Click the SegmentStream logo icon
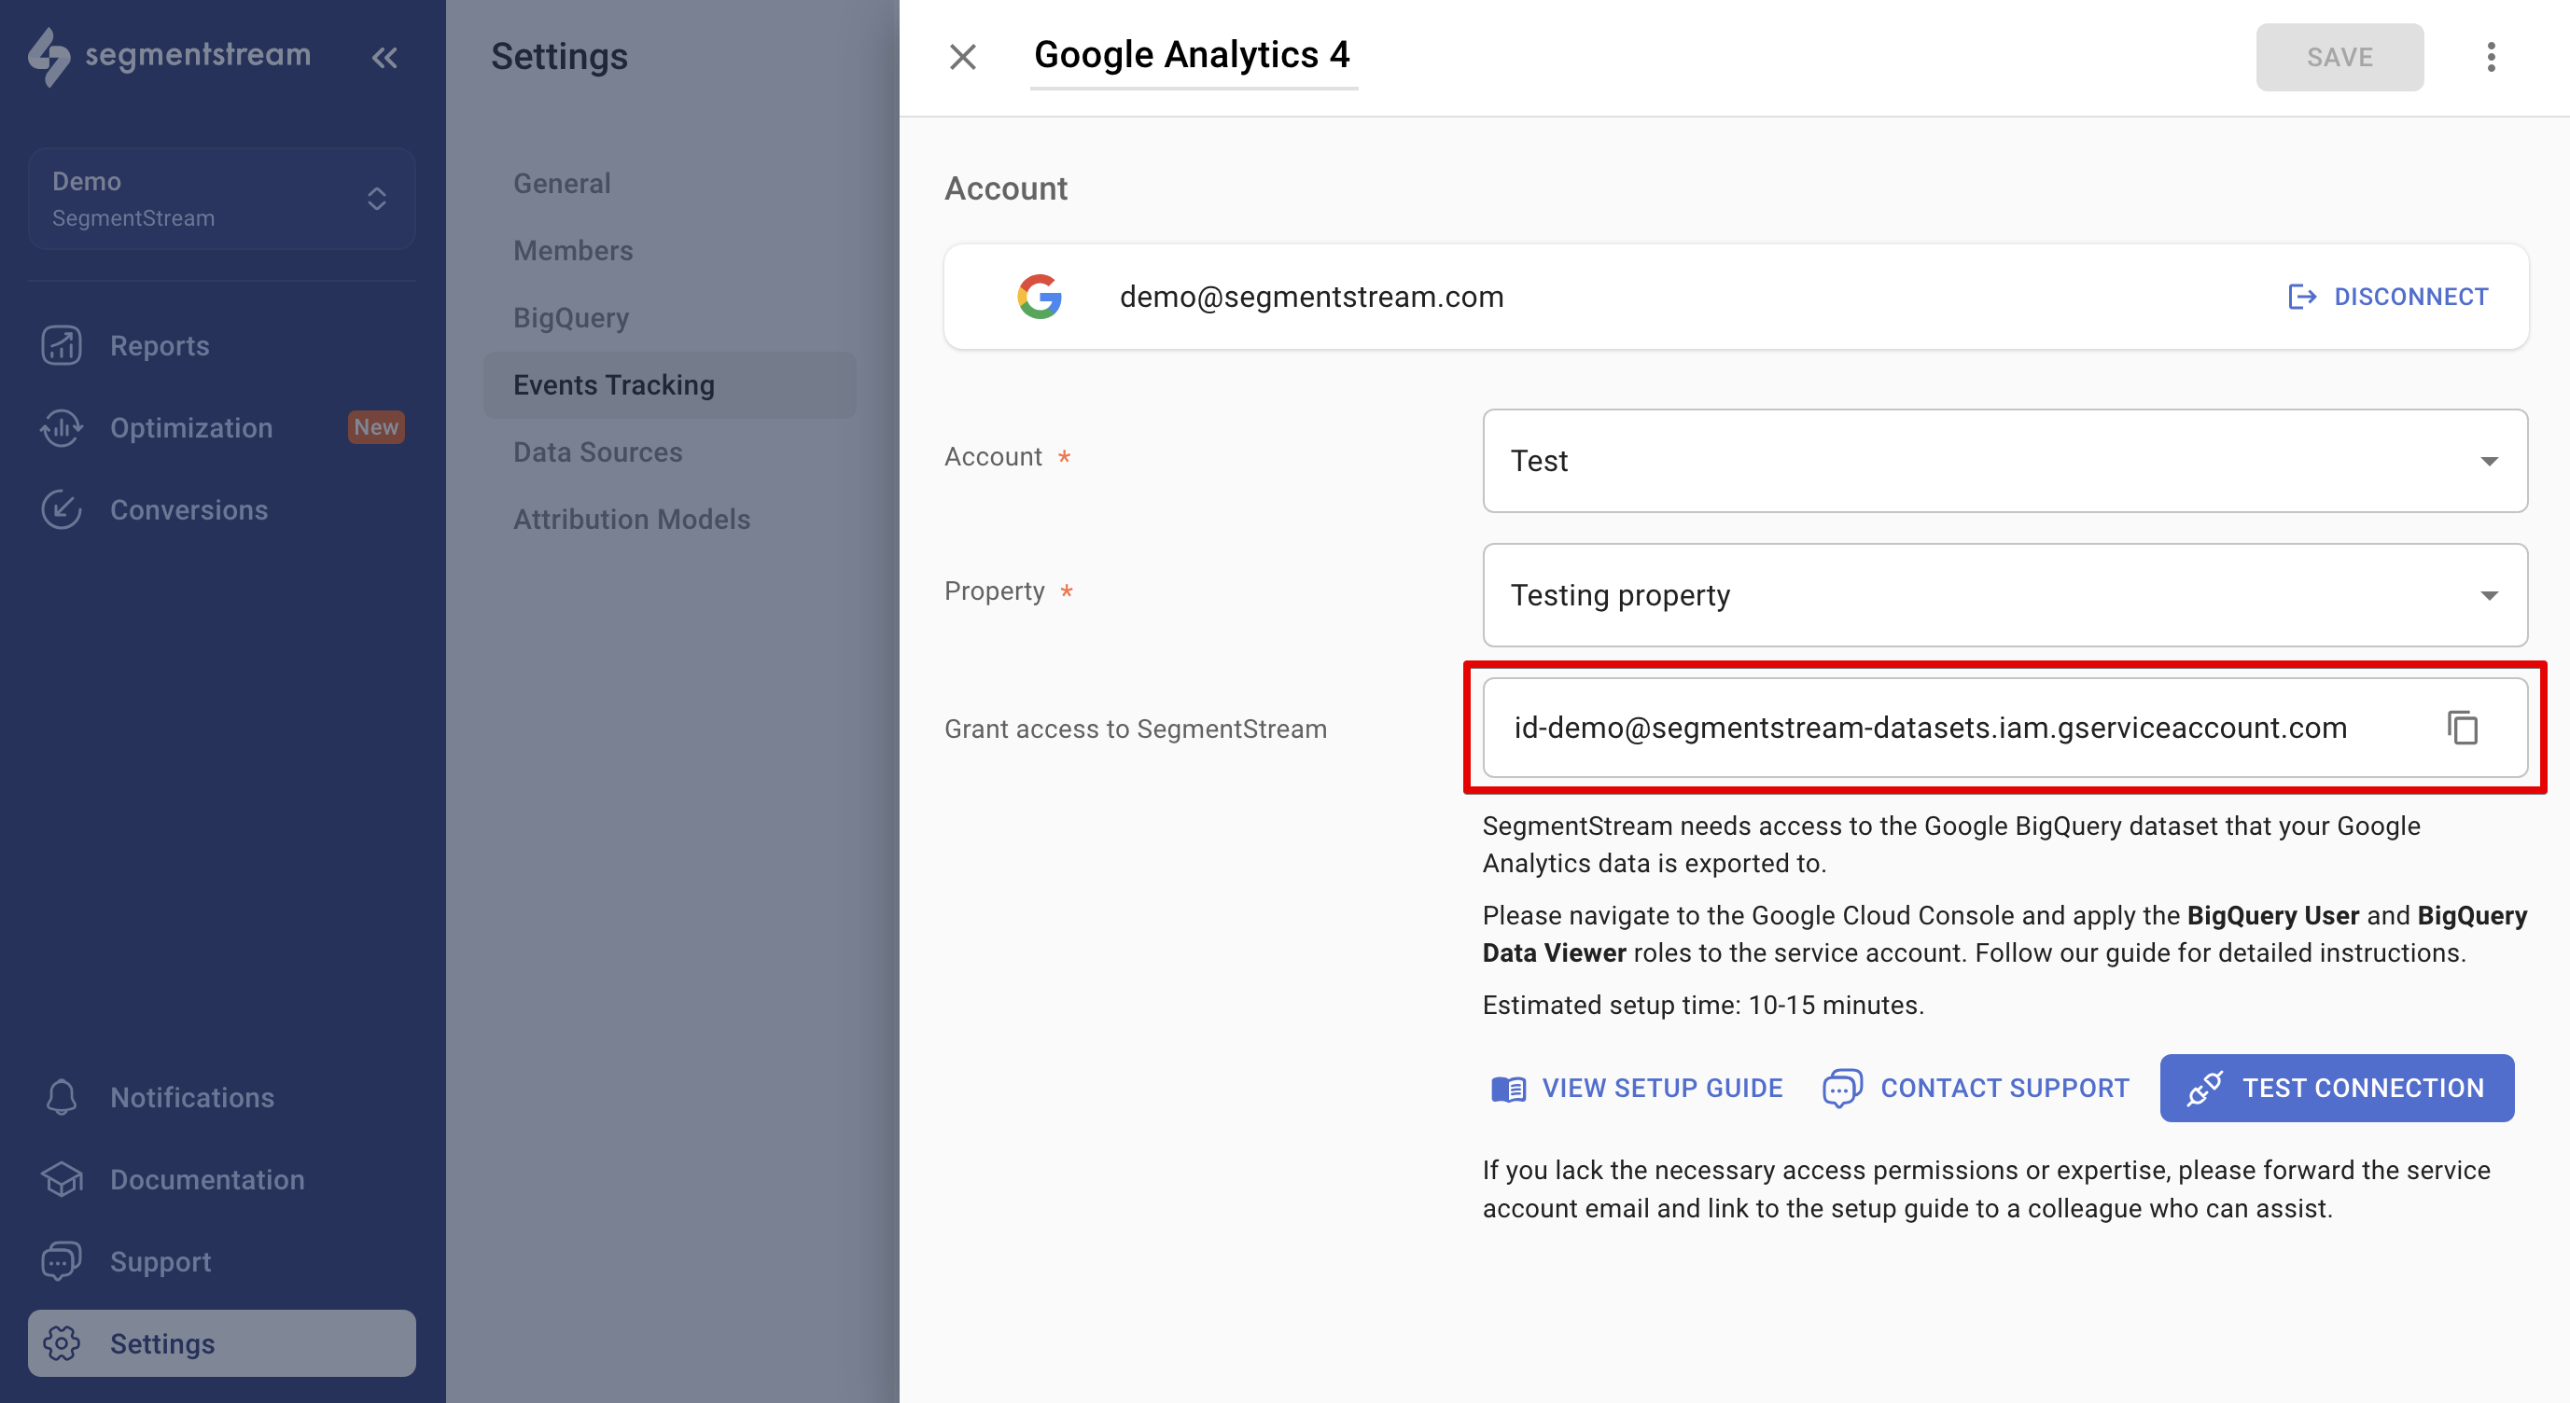 point(56,57)
